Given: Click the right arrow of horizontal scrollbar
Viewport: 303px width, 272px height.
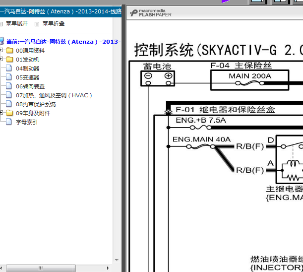Looking at the screenshot, I should pyautogui.click(x=108, y=268).
